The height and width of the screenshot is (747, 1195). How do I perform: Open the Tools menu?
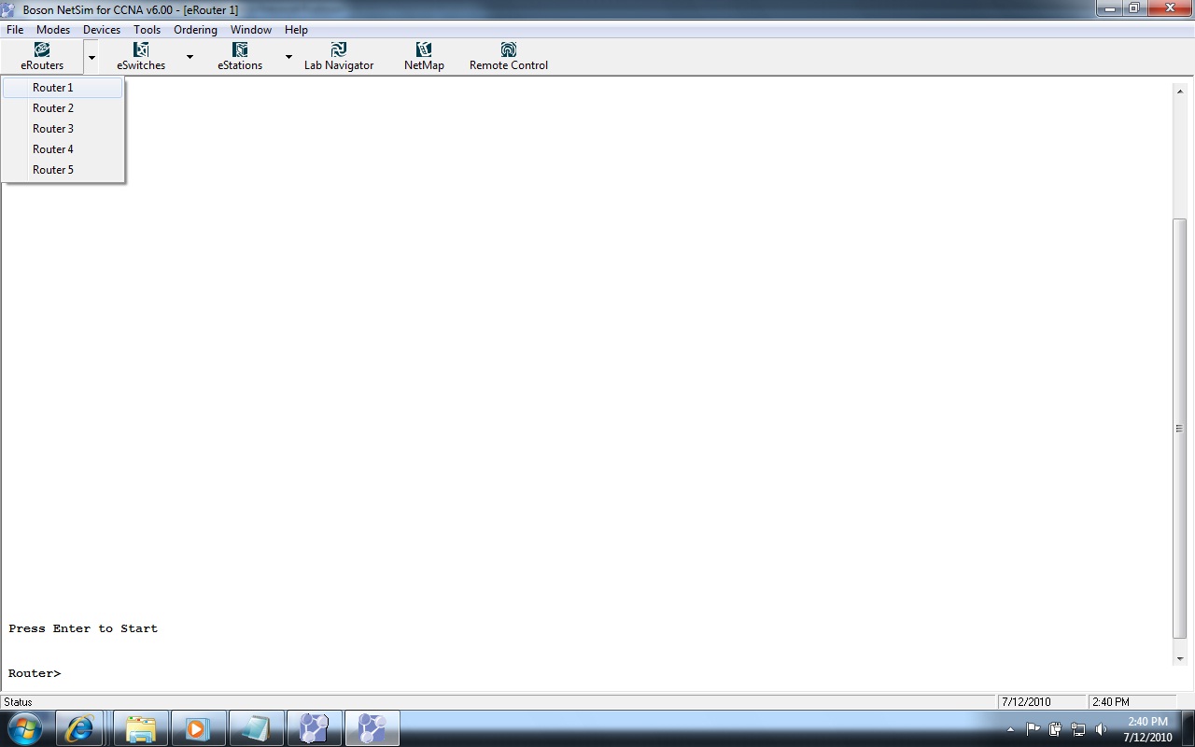pos(148,30)
